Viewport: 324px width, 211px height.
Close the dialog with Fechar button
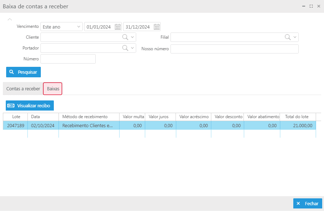pos(307,203)
